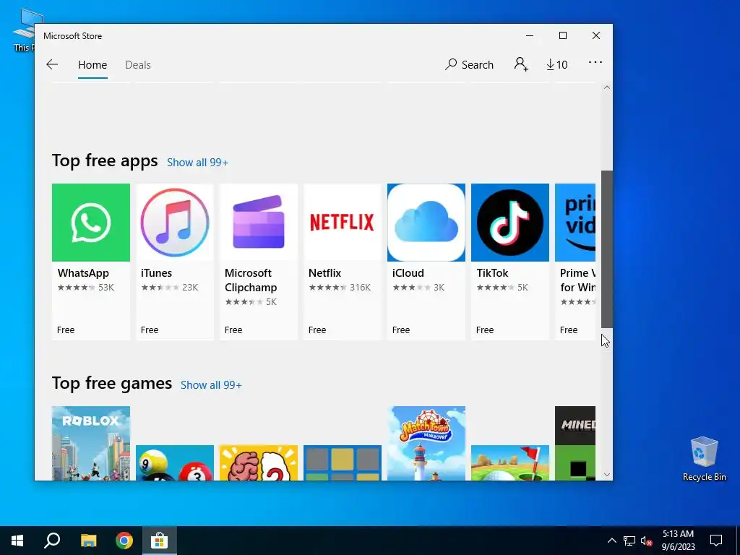Click Free price under iCloud
This screenshot has height=555, width=740.
400,330
